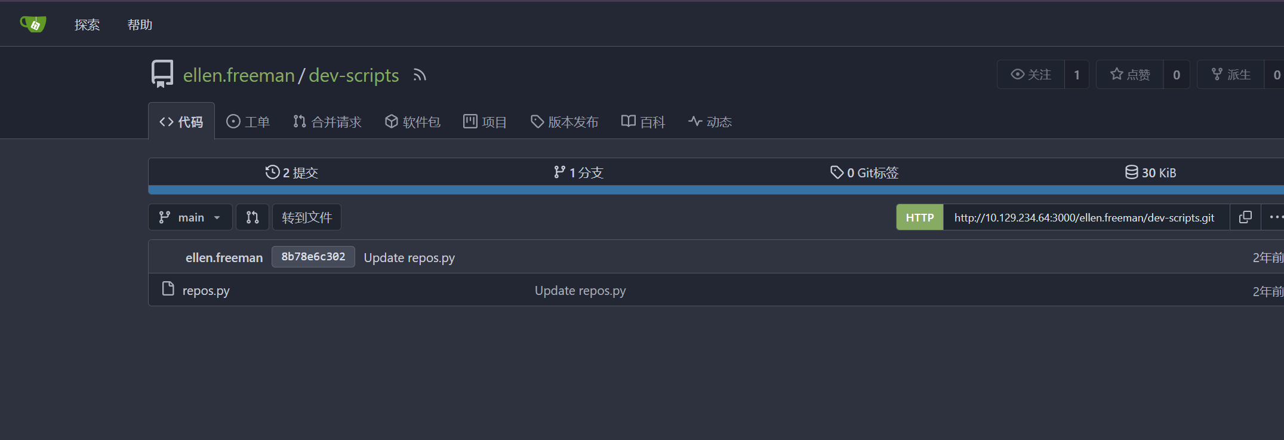
Task: Open commit 8b78e6c302 details
Action: [x=313, y=257]
